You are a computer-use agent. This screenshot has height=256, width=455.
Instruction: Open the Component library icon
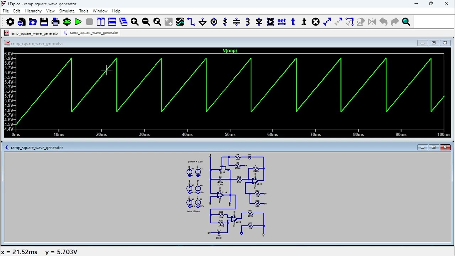[x=271, y=22]
